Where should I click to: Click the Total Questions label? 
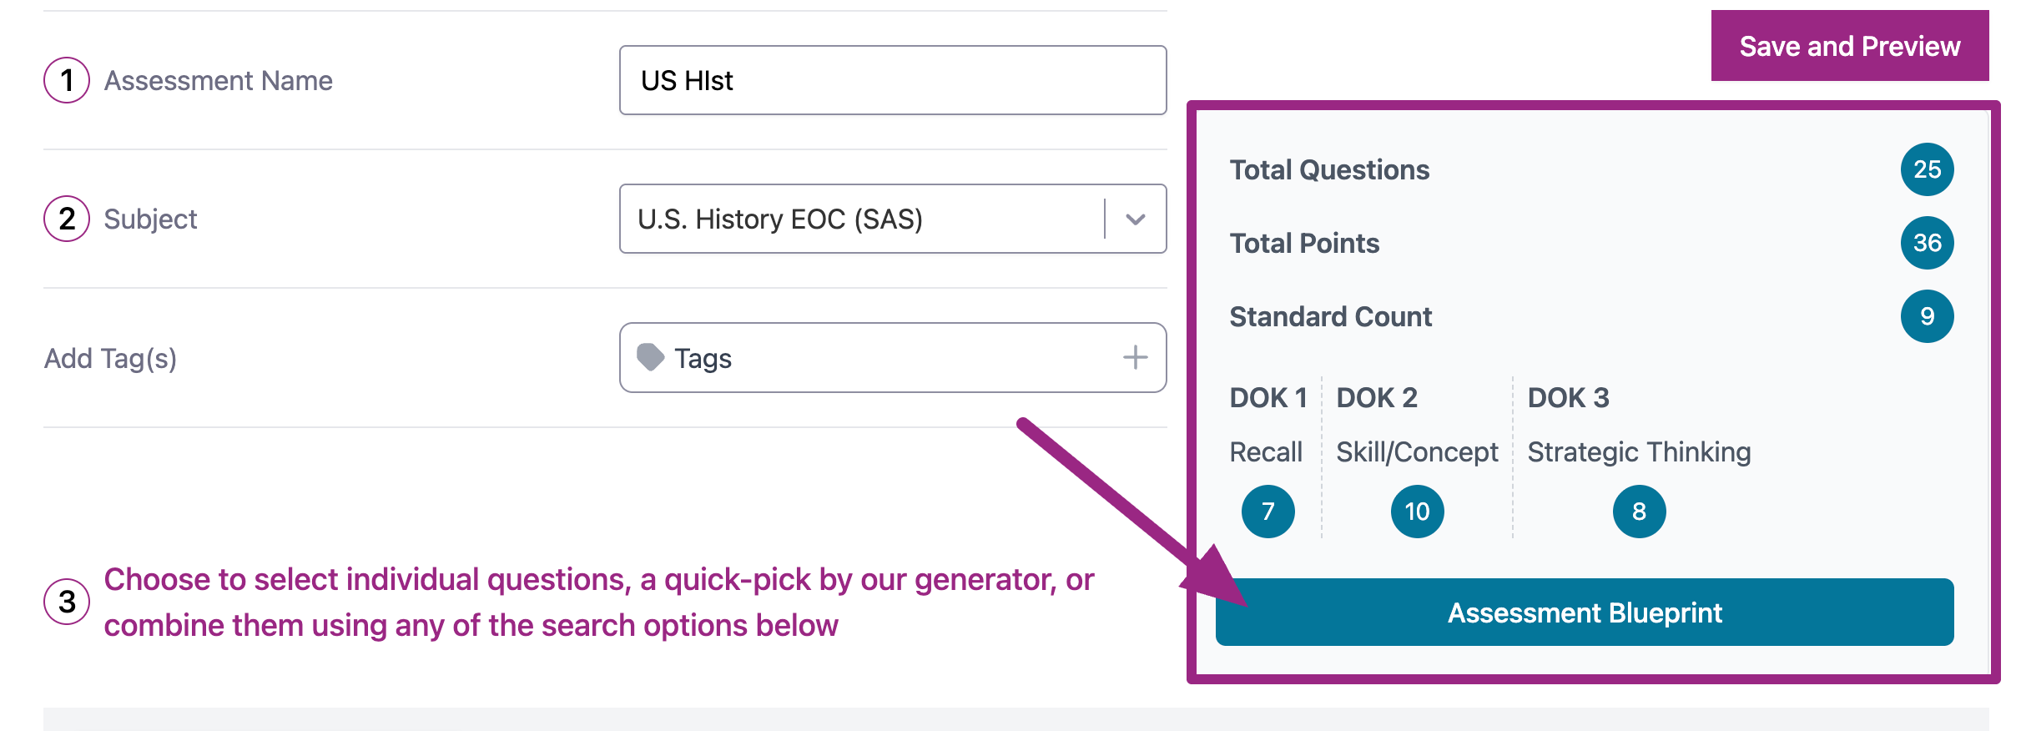click(x=1329, y=169)
